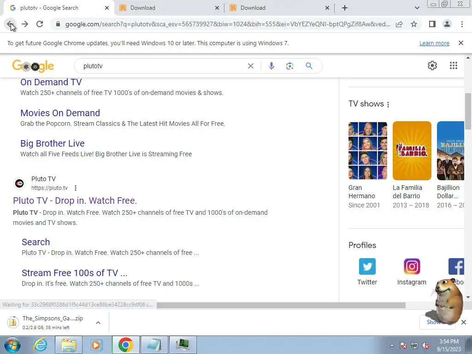Open the muted volume tray icon

coord(425,346)
